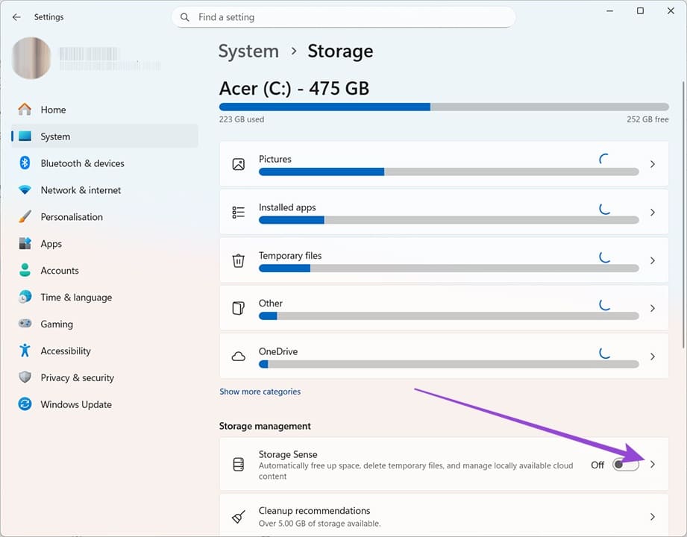Screen dimensions: 687x537
Task: Select the OneDrive cloud icon
Action: click(x=238, y=357)
